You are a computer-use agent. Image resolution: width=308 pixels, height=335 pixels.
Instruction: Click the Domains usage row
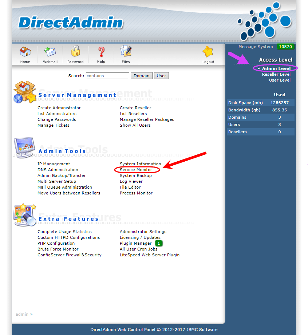click(x=261, y=117)
